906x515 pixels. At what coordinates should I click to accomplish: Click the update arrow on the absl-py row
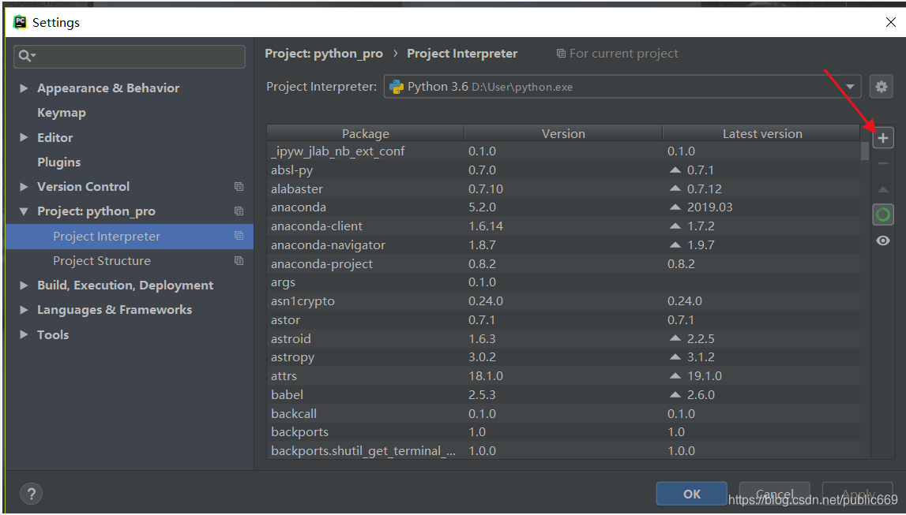pyautogui.click(x=675, y=170)
